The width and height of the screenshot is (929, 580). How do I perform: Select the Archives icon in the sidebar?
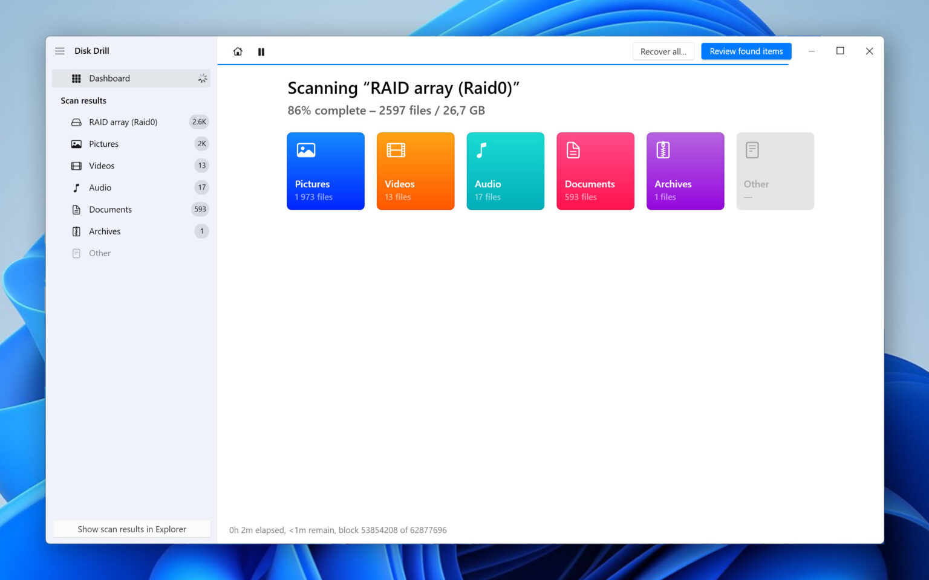coord(76,231)
